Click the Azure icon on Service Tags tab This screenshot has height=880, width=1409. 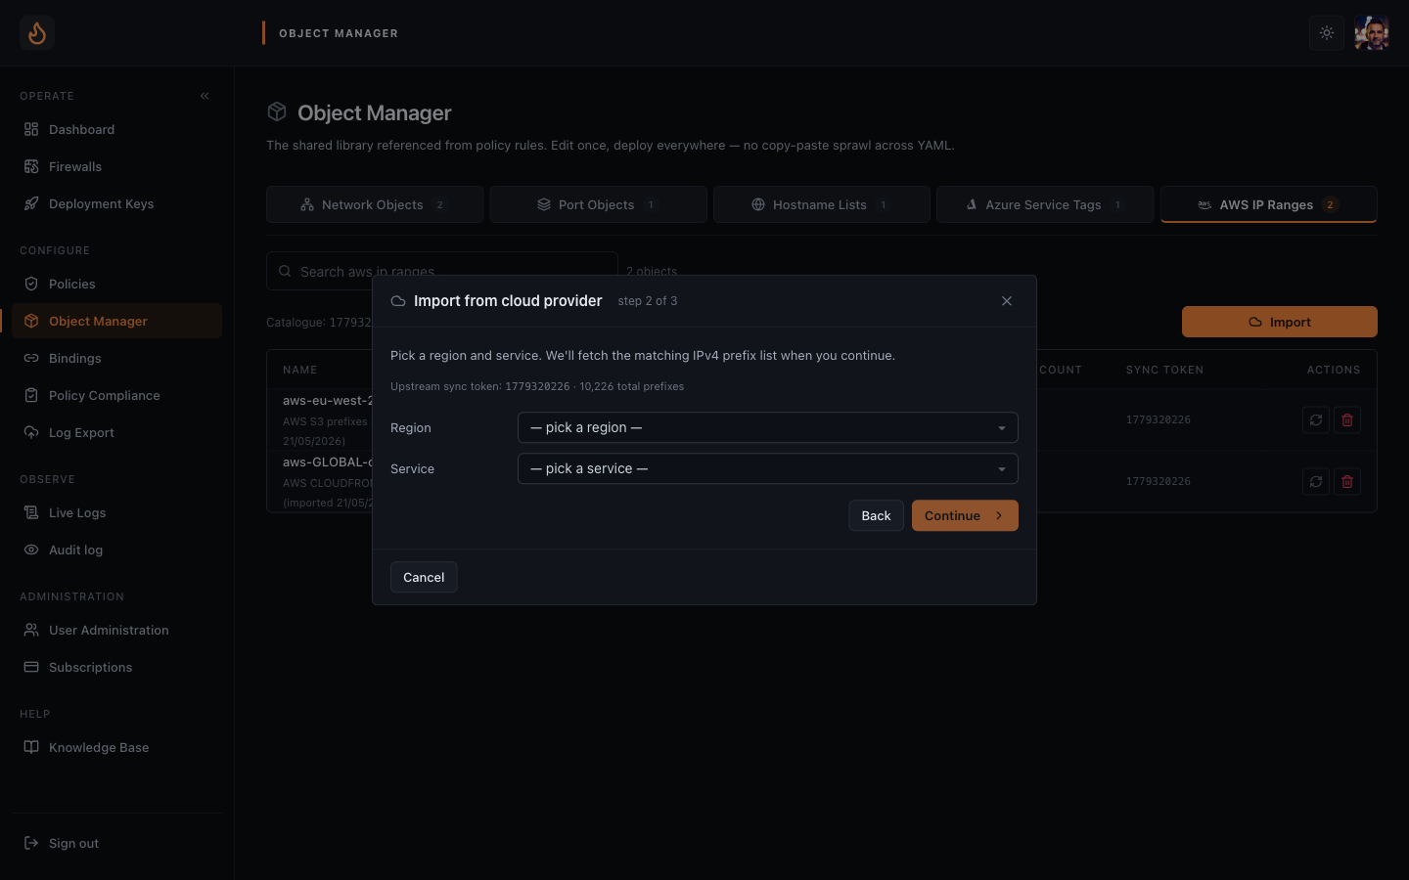[x=972, y=204]
